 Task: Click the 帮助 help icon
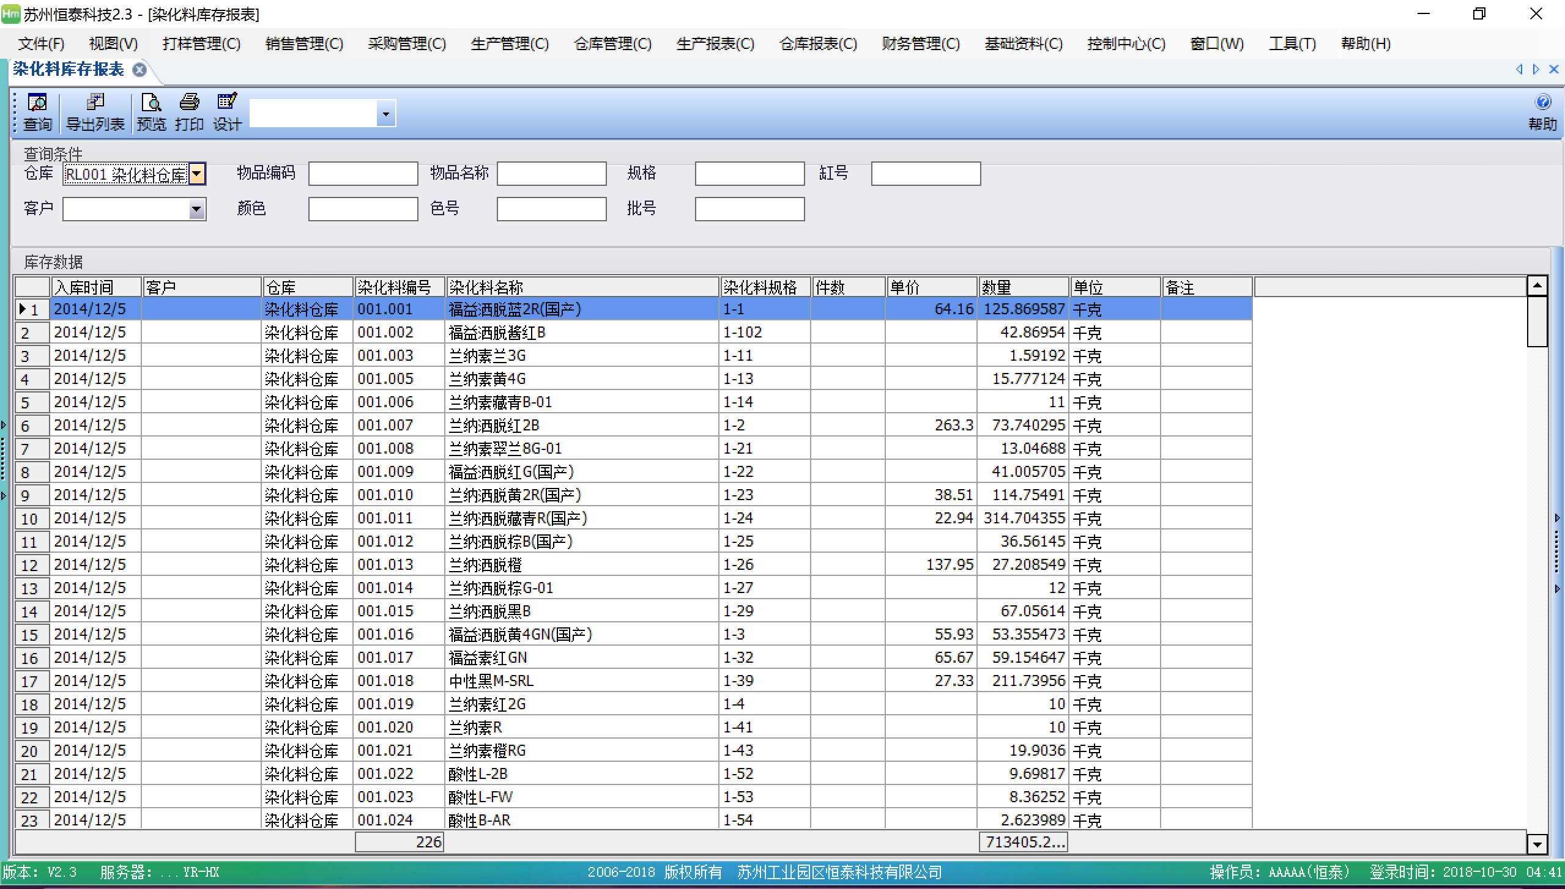coord(1542,113)
